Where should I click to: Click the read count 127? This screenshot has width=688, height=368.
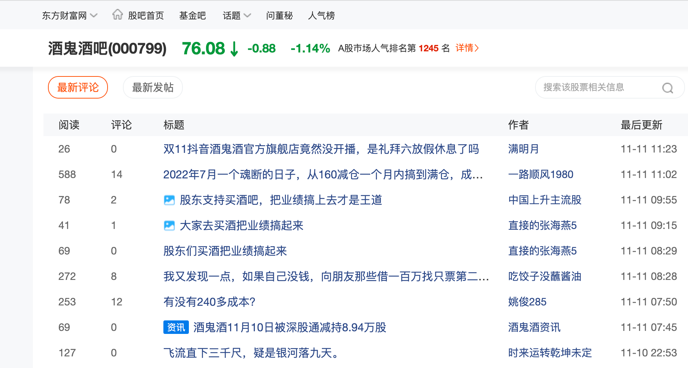(67, 353)
